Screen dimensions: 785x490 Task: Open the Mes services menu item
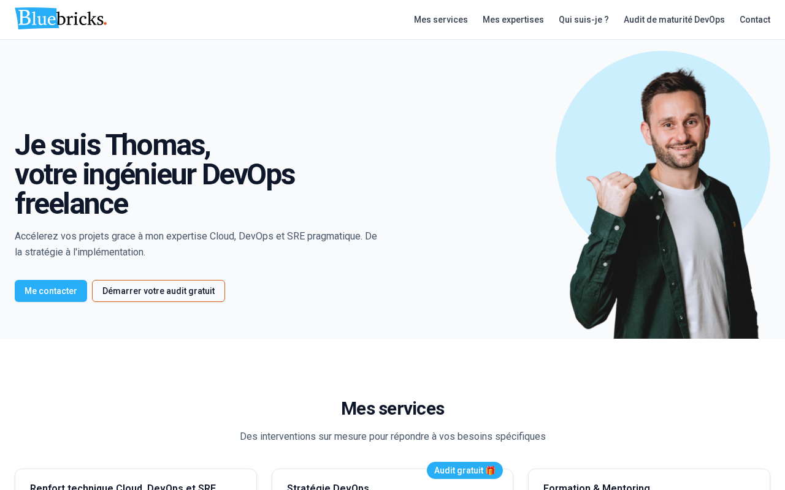coord(441,20)
